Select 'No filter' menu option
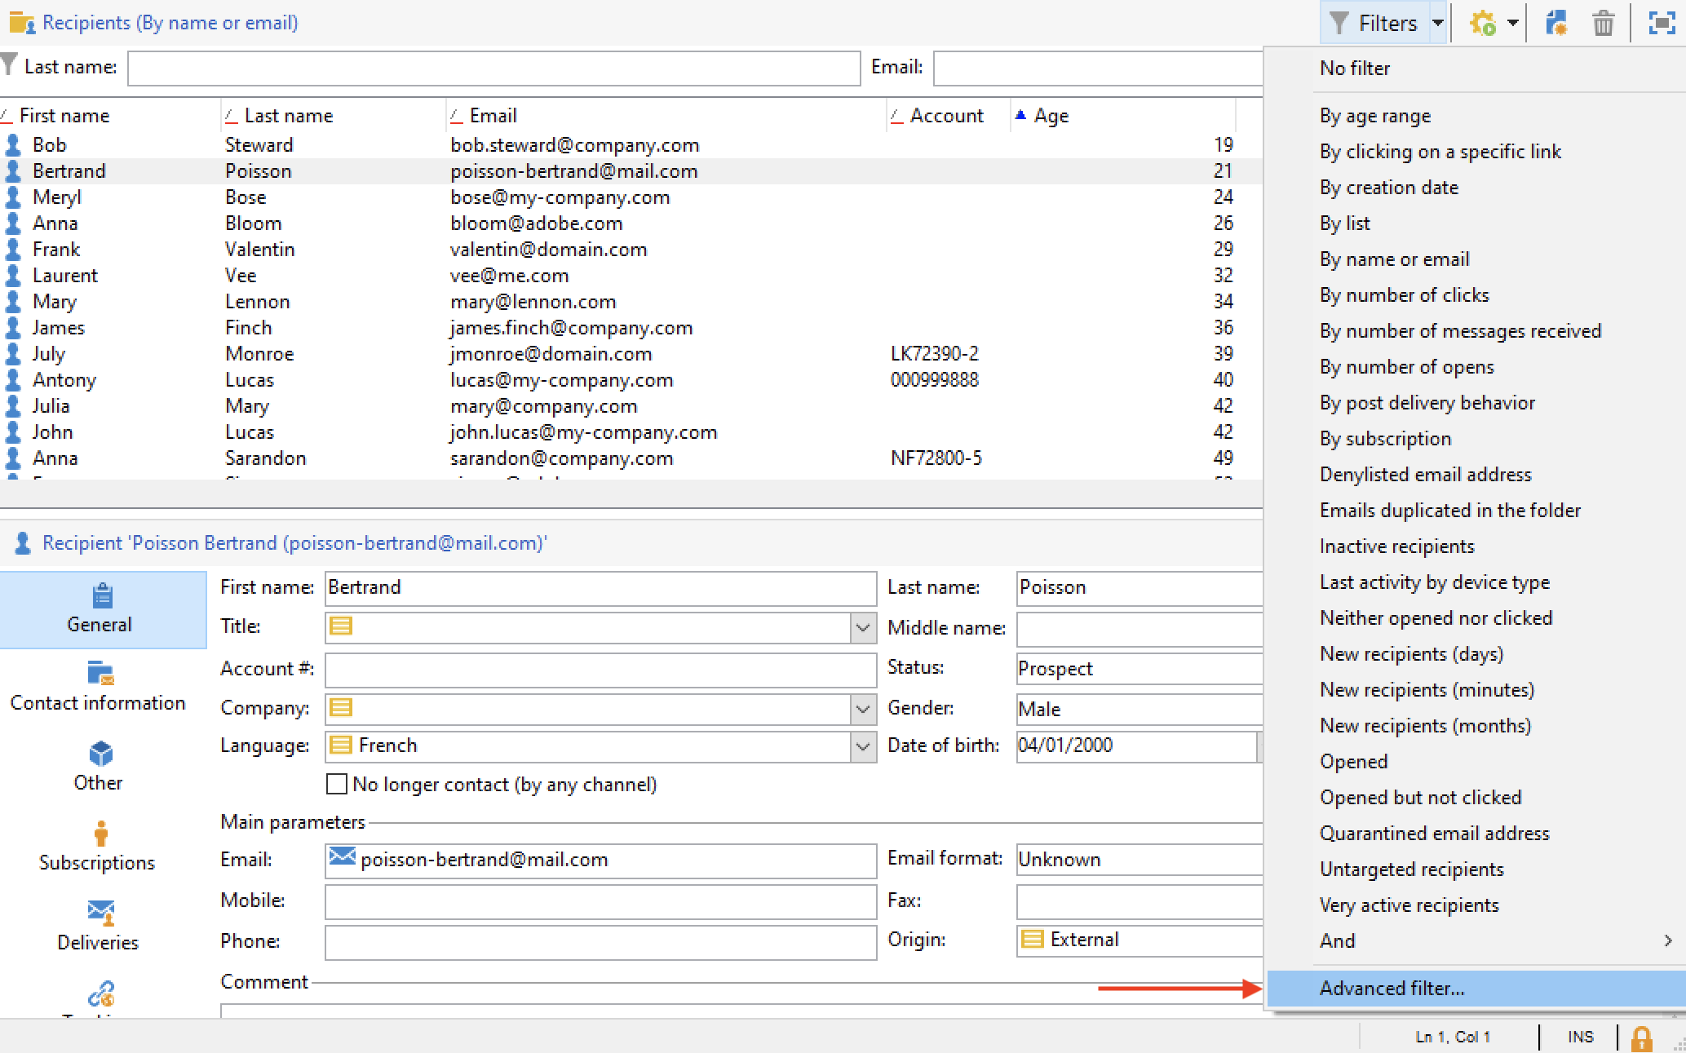This screenshot has width=1686, height=1053. pos(1354,69)
